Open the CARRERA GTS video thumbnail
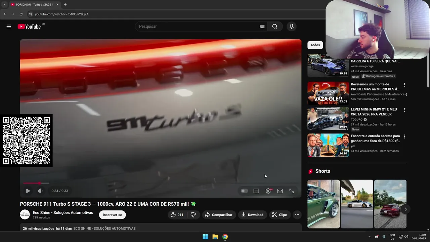Viewport: 430px width, 242px height. tap(328, 66)
